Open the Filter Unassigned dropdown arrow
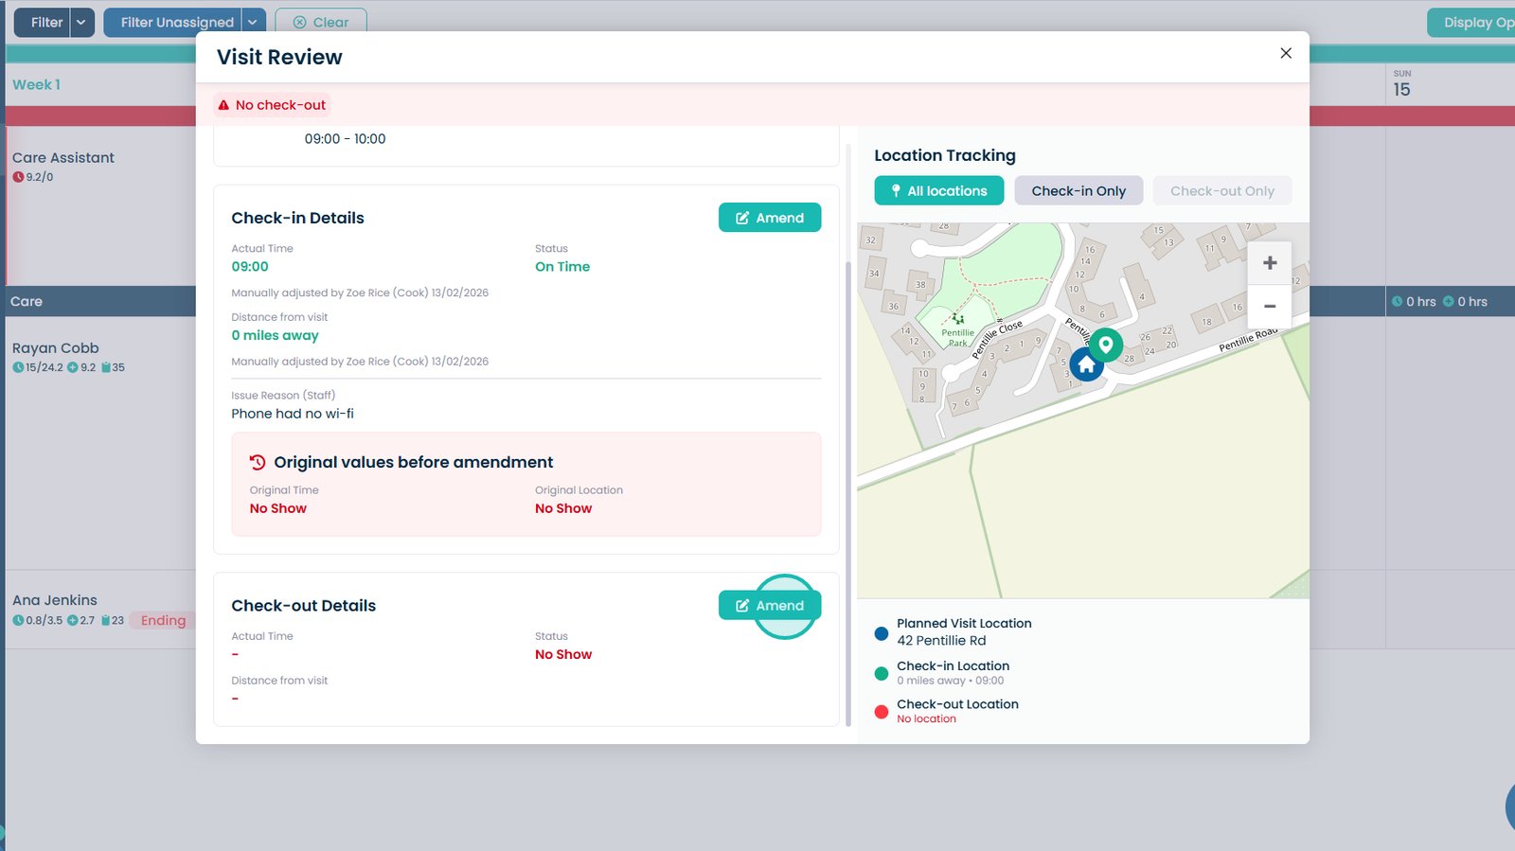Viewport: 1515px width, 851px height. (x=253, y=23)
